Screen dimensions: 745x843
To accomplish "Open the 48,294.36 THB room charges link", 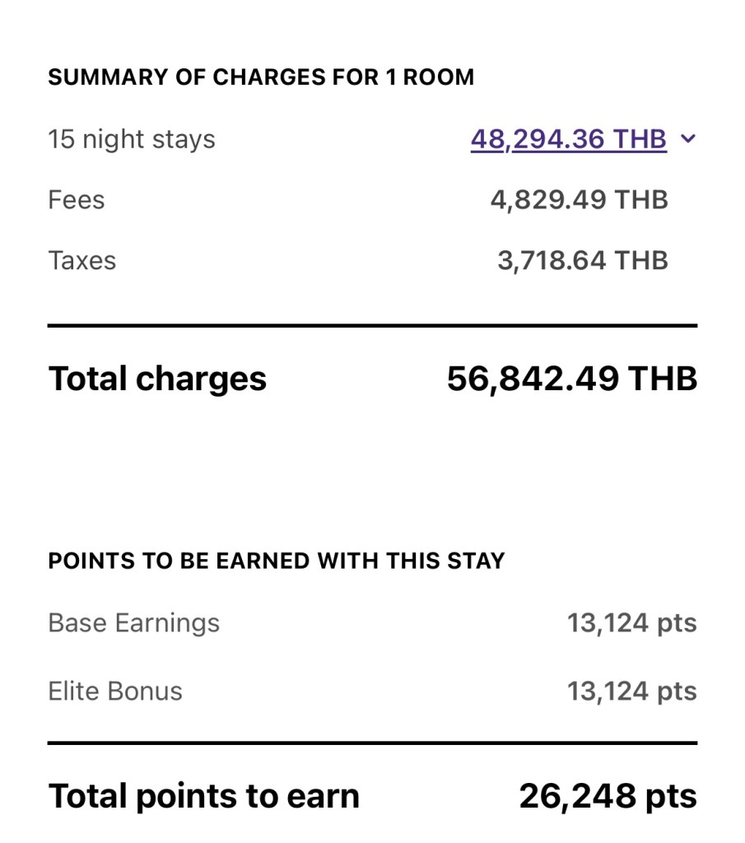I will [568, 139].
